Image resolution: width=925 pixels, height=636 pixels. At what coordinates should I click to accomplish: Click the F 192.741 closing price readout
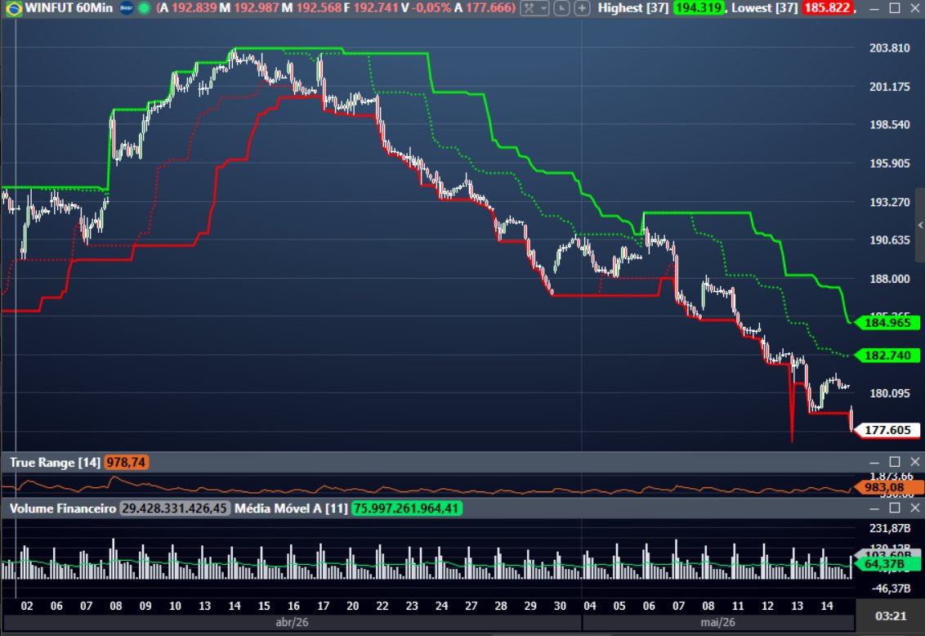click(x=371, y=8)
